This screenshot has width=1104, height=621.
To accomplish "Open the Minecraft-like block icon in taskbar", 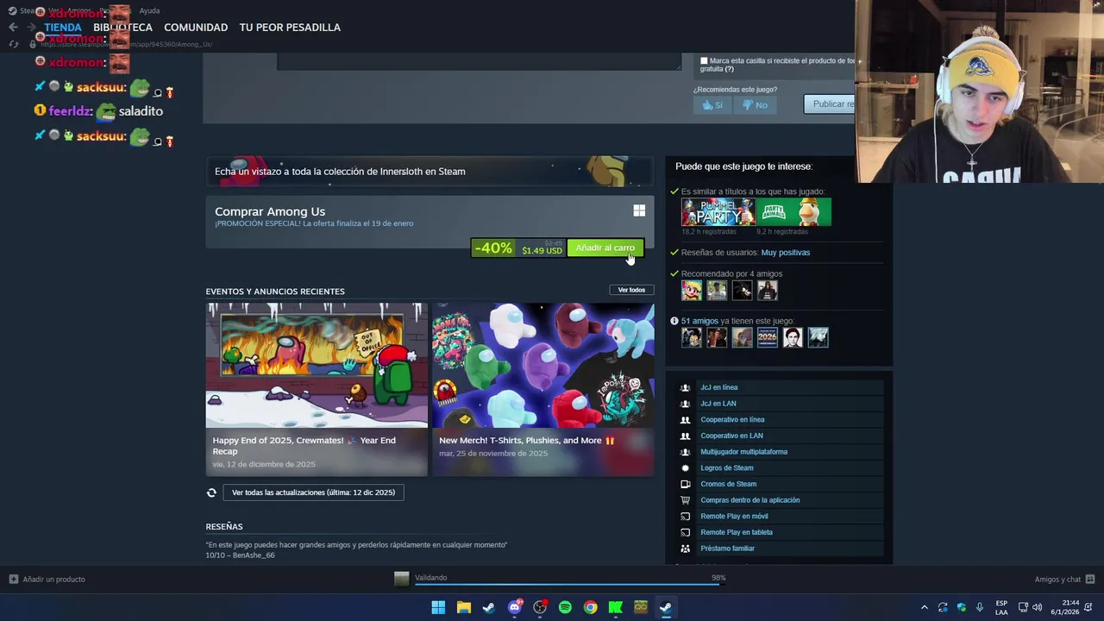I will [x=641, y=607].
